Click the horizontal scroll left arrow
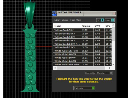The image size is (131, 98). click(55, 68)
